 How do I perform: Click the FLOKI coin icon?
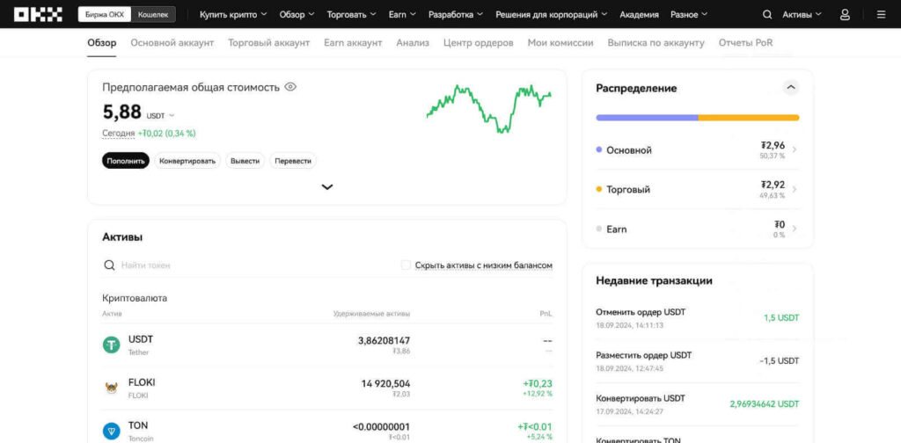[112, 388]
